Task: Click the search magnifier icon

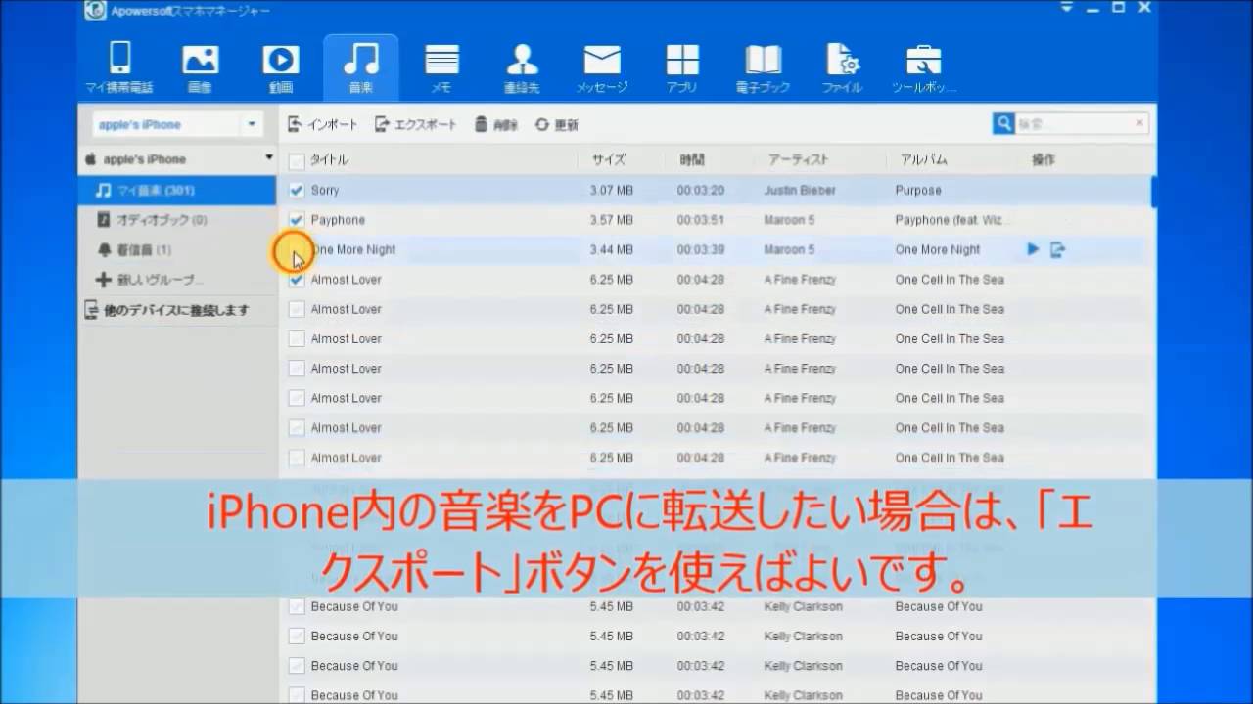Action: click(1003, 124)
